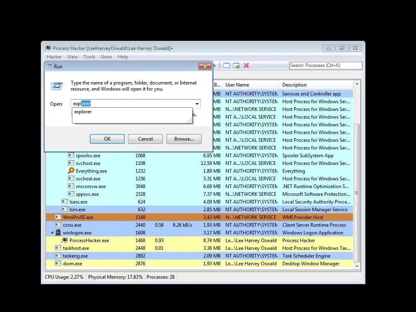Click icon of svchost.exe with PID 1108

(x=71, y=163)
